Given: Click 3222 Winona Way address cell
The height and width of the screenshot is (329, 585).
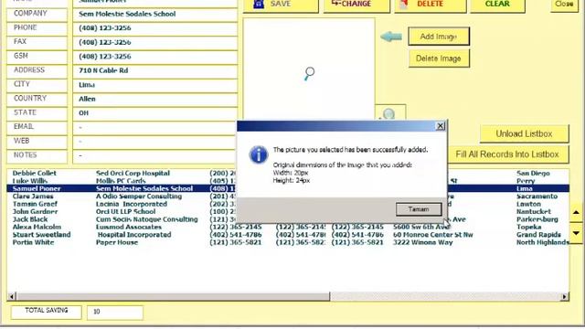Looking at the screenshot, I should tap(422, 242).
